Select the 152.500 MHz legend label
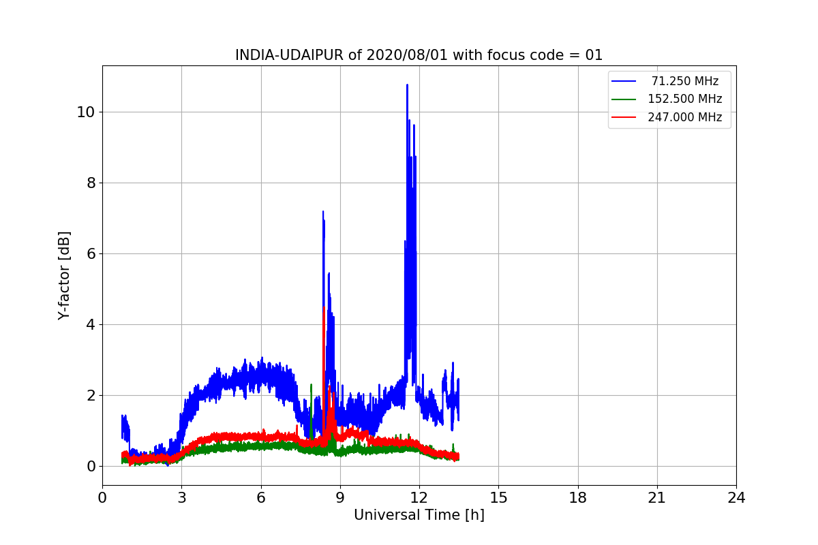The height and width of the screenshot is (545, 818). [x=685, y=99]
